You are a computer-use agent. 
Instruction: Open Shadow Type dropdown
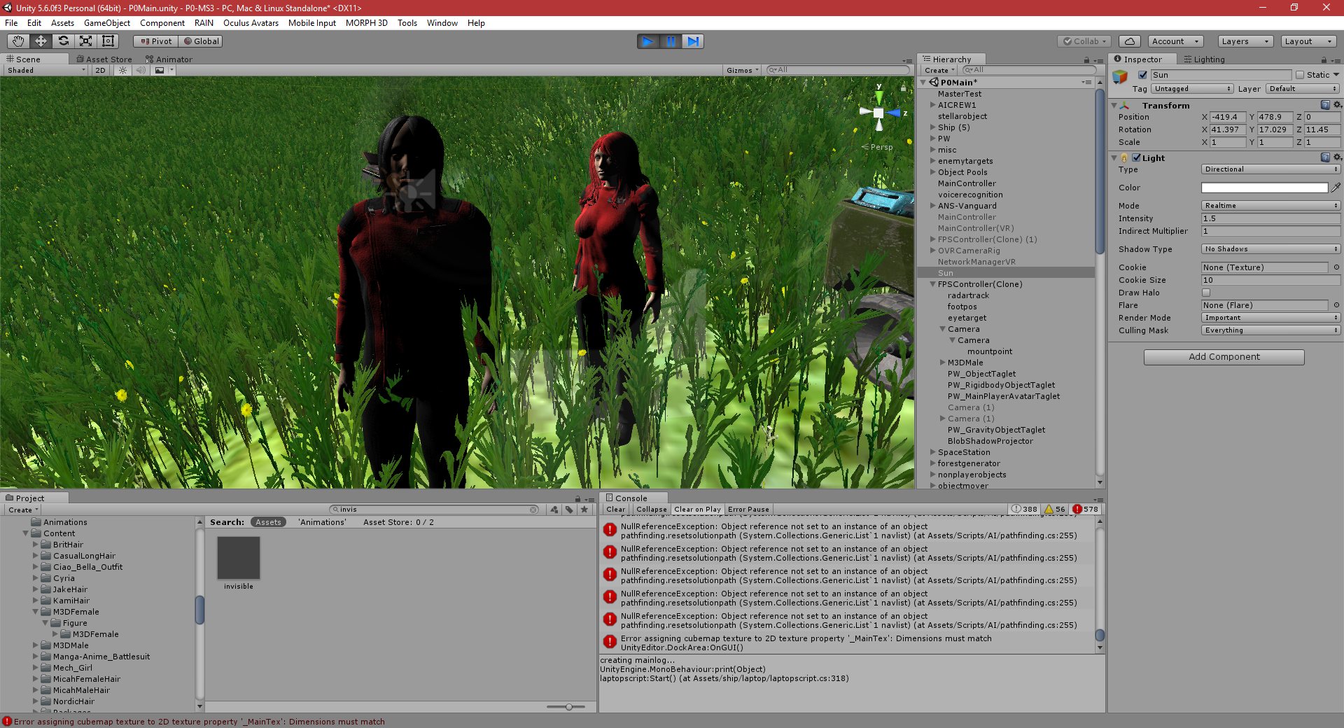point(1271,249)
